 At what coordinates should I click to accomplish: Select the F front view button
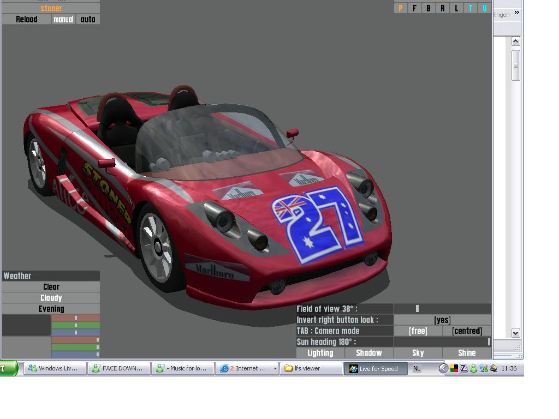415,8
